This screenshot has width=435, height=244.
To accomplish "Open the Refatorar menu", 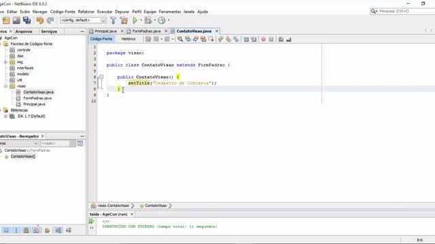I will click(x=86, y=12).
